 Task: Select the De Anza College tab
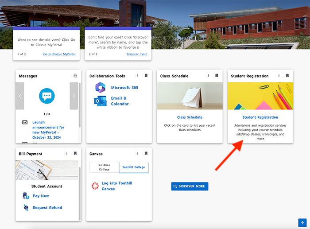pyautogui.click(x=104, y=167)
